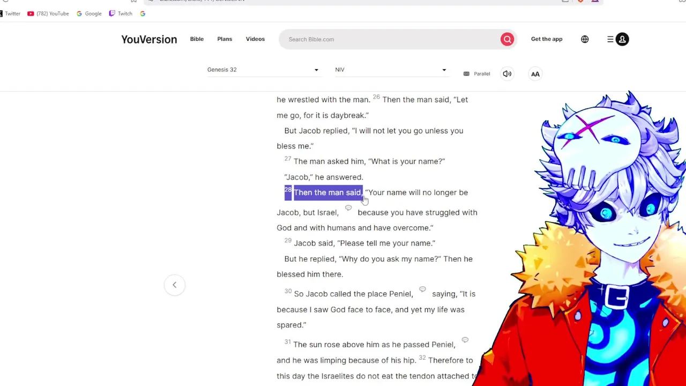The width and height of the screenshot is (686, 386).
Task: Open footnote bubble after 'Israel,'
Action: [348, 208]
